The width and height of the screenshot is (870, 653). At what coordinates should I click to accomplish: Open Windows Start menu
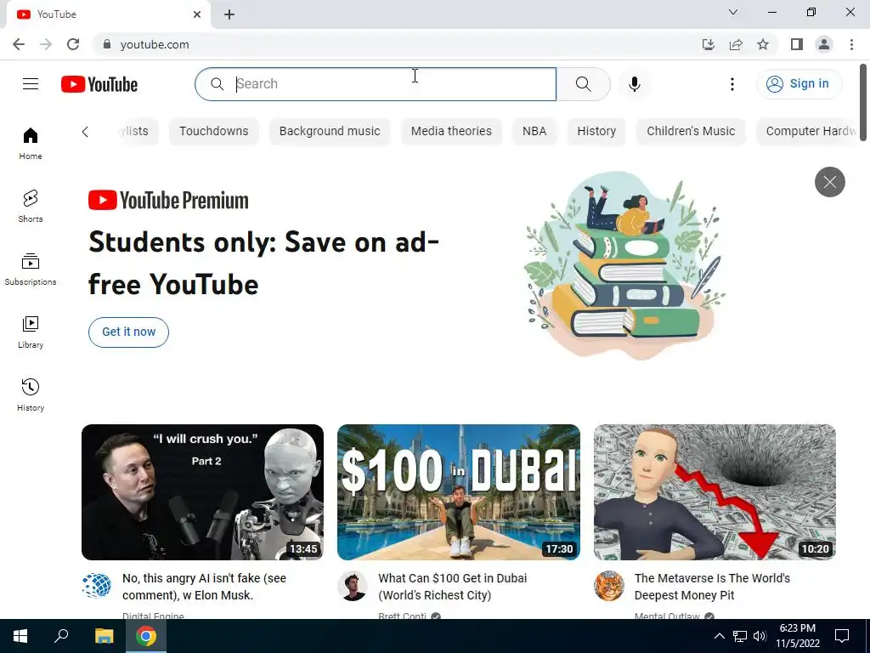[x=20, y=636]
